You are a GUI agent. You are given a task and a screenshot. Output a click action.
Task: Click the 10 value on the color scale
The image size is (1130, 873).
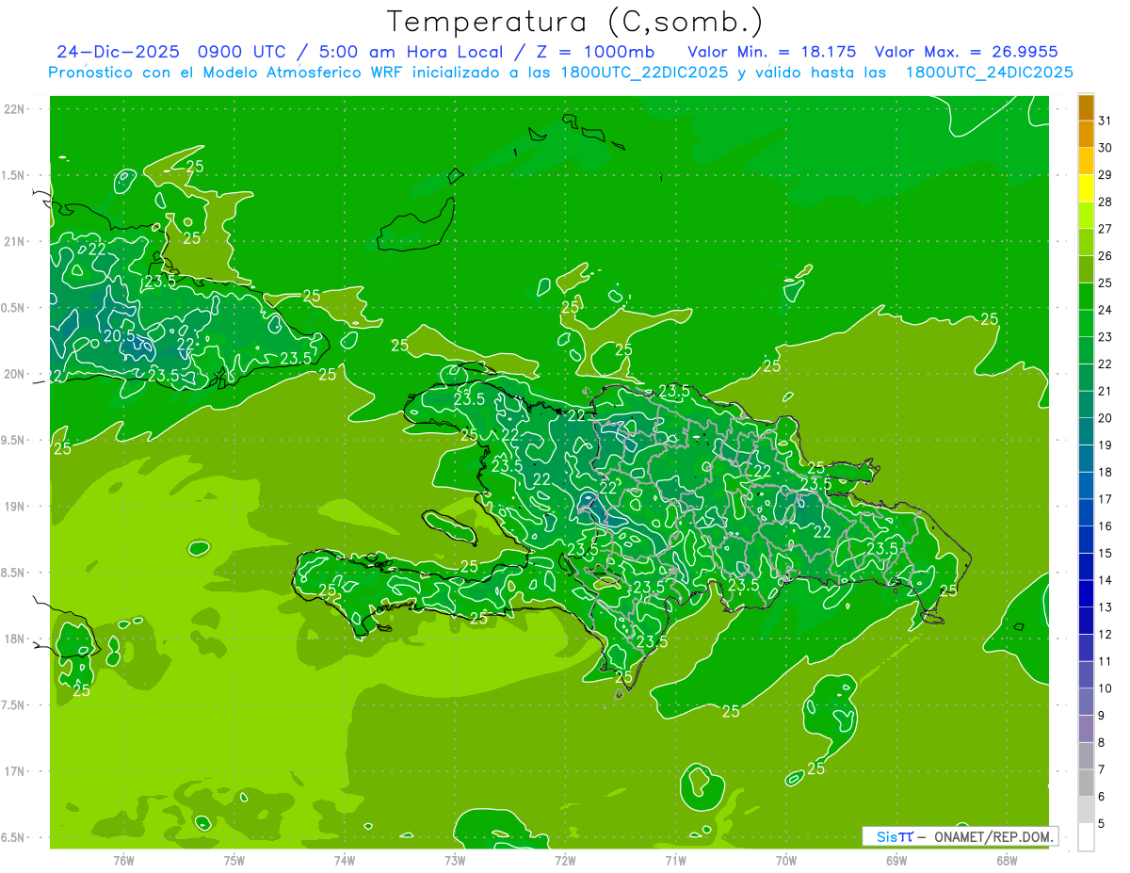[1106, 688]
